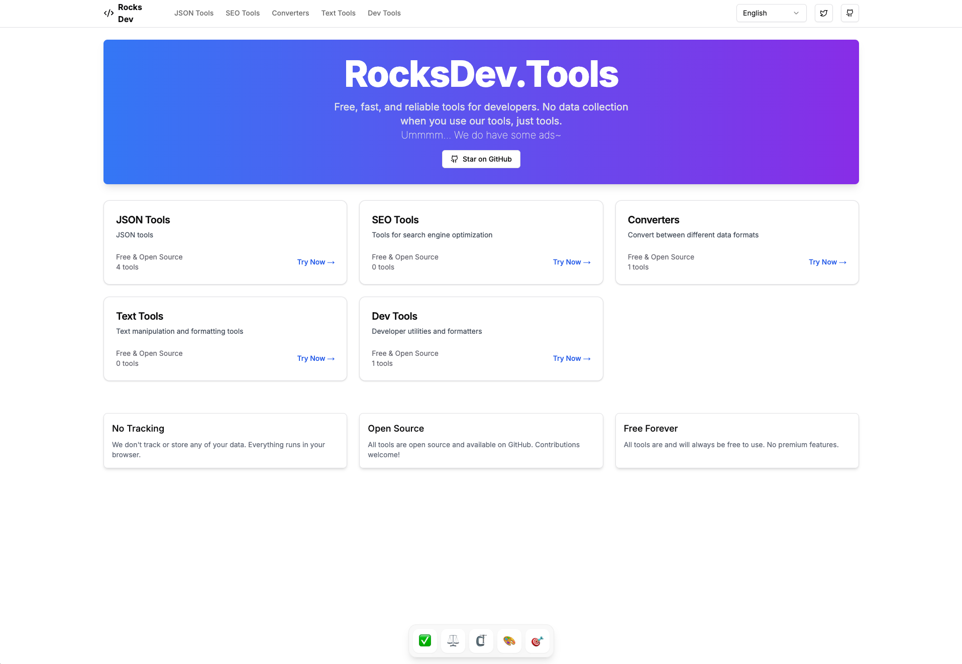The width and height of the screenshot is (962, 664).
Task: Open the green checkmark dock icon
Action: point(425,641)
